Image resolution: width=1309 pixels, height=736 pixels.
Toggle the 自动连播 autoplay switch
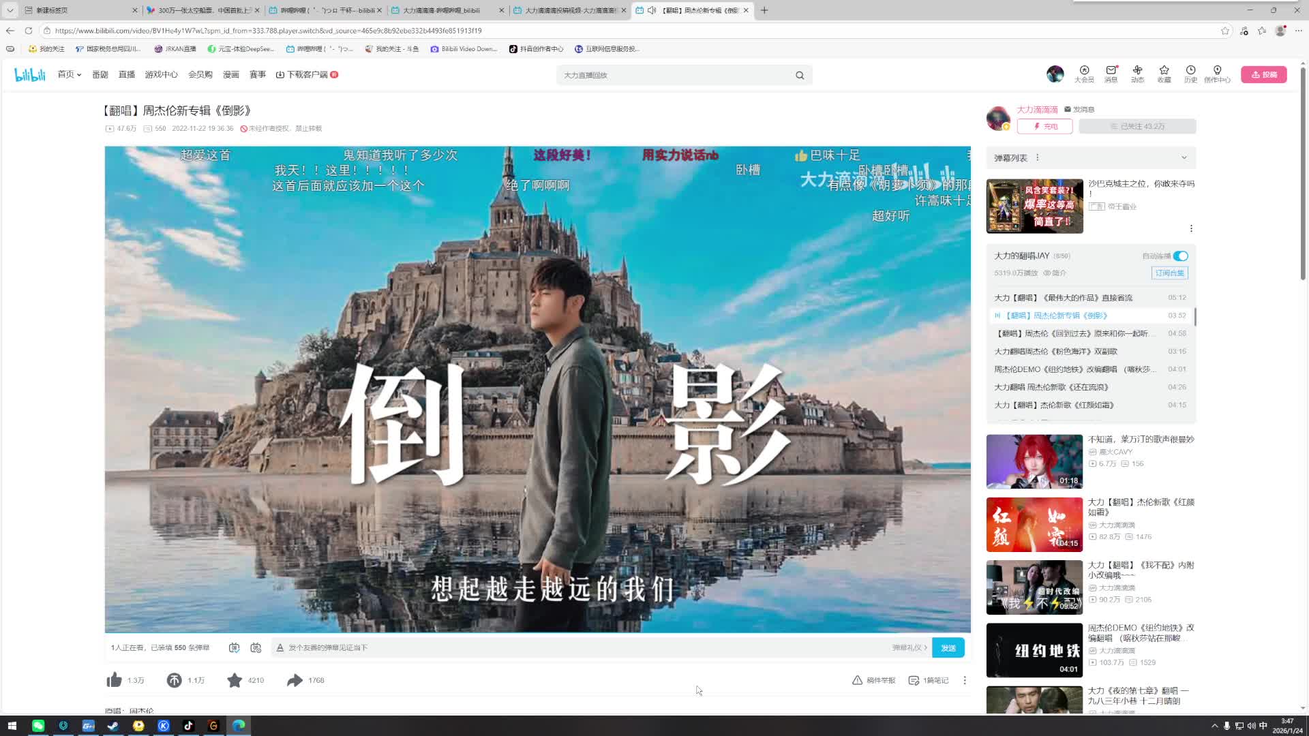[x=1181, y=256]
